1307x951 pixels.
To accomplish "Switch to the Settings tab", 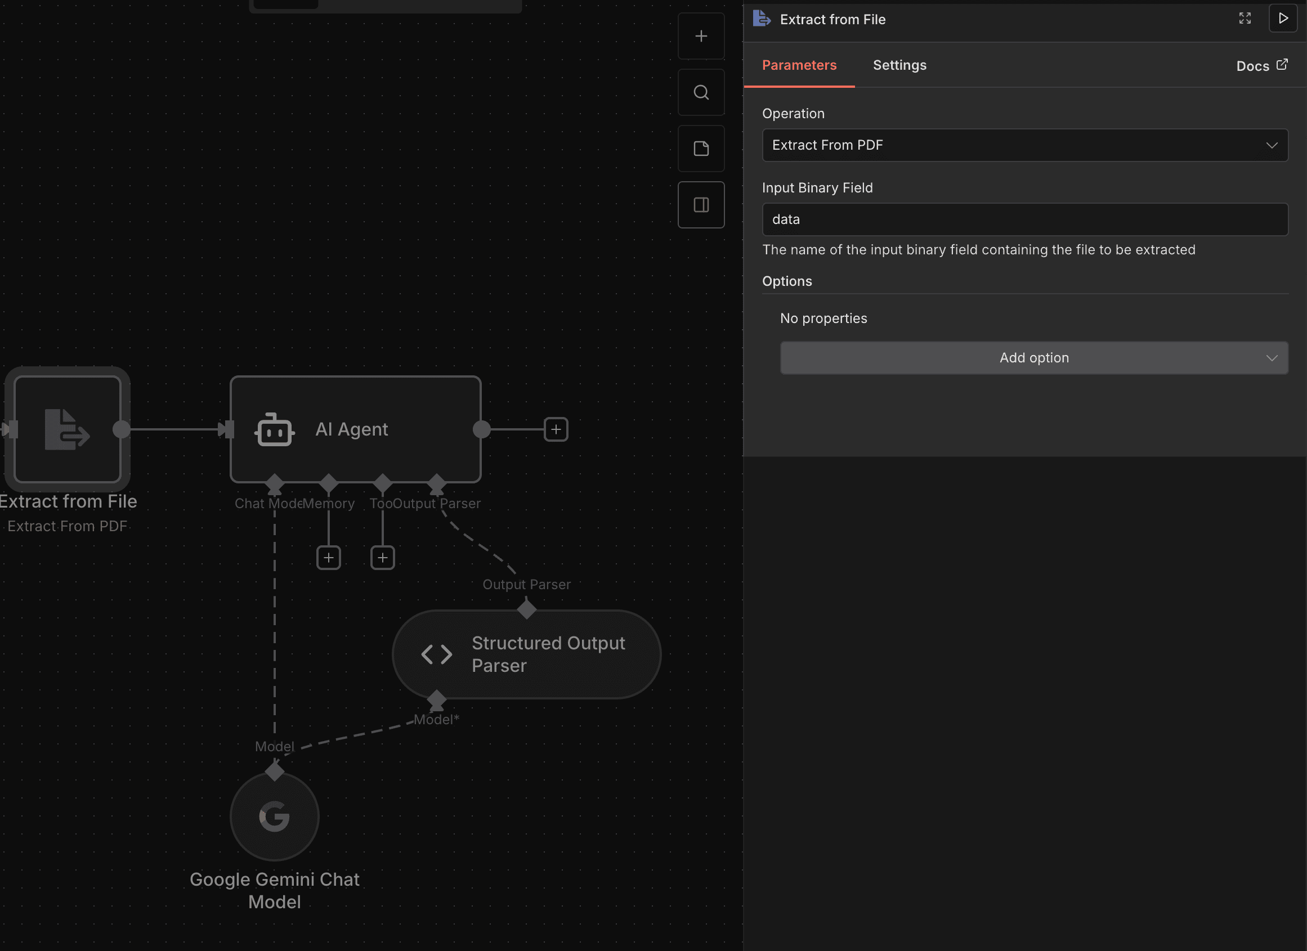I will [899, 65].
